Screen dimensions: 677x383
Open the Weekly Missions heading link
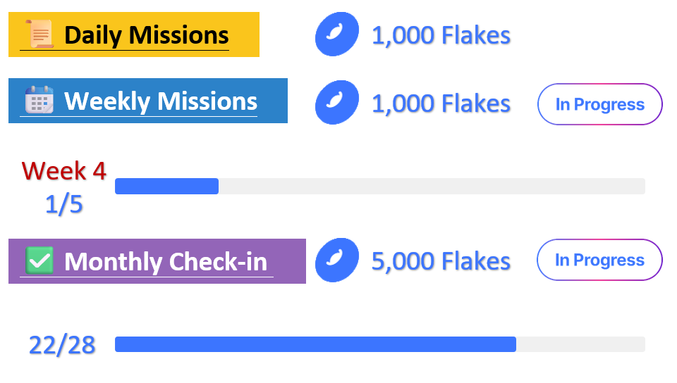(160, 101)
